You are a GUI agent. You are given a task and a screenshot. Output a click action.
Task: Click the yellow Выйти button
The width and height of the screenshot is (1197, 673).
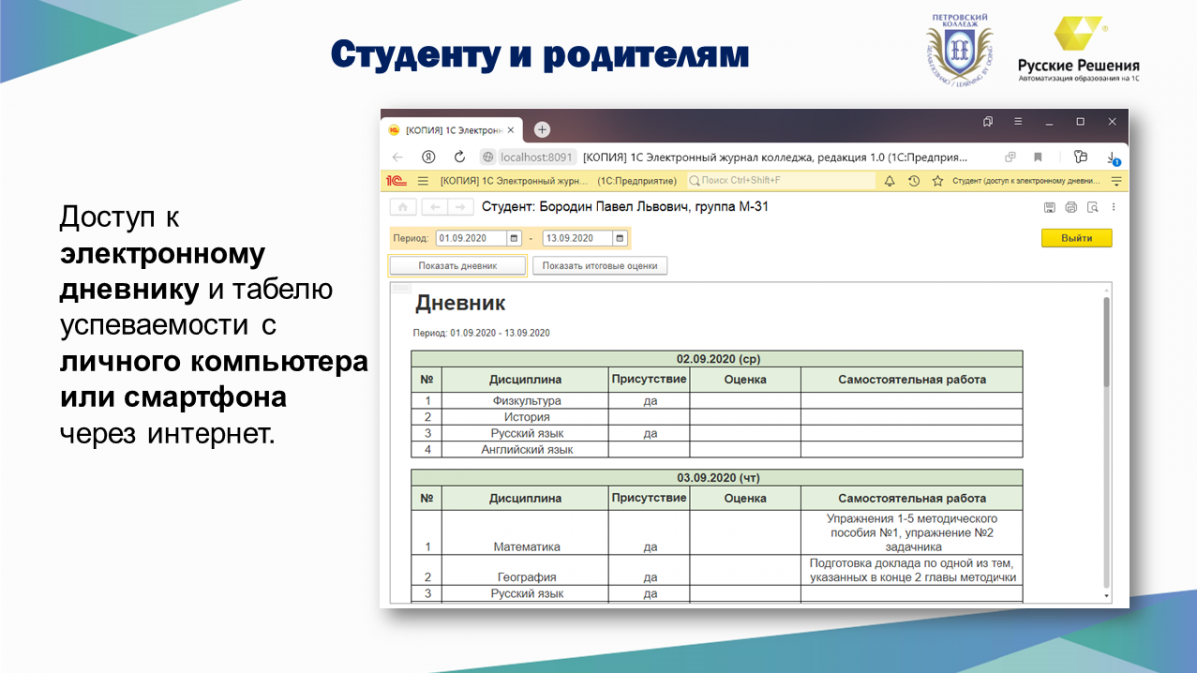point(1077,238)
